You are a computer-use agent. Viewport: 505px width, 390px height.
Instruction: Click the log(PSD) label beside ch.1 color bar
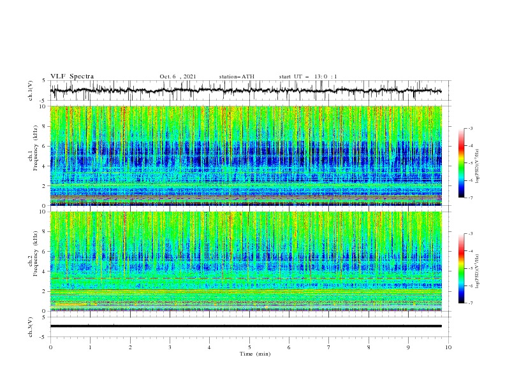pyautogui.click(x=477, y=166)
